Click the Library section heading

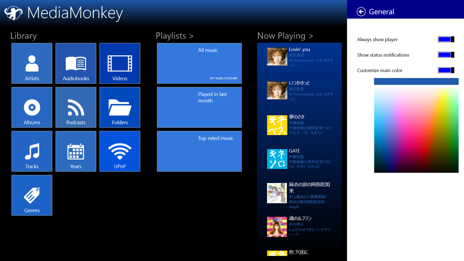[24, 36]
